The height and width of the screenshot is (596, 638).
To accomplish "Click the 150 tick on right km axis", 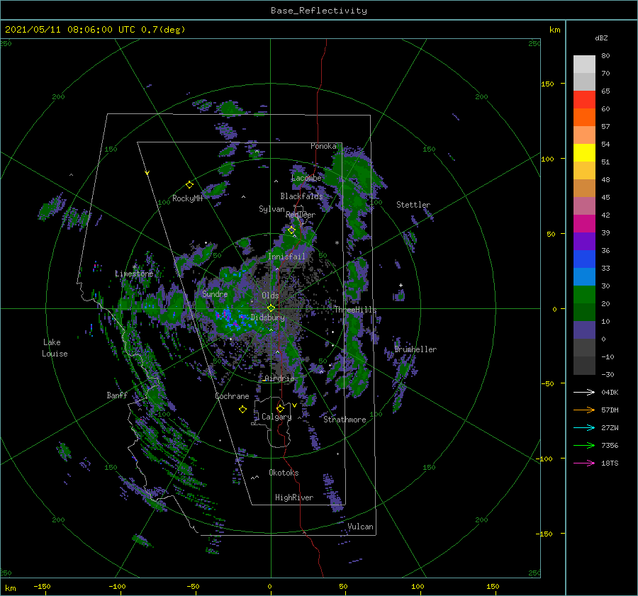I will tap(547, 84).
